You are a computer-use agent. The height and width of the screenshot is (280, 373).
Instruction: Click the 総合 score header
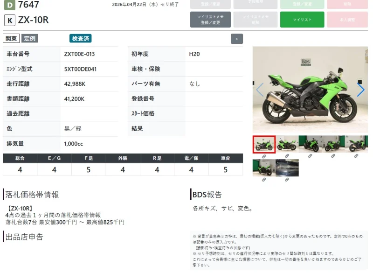point(20,158)
